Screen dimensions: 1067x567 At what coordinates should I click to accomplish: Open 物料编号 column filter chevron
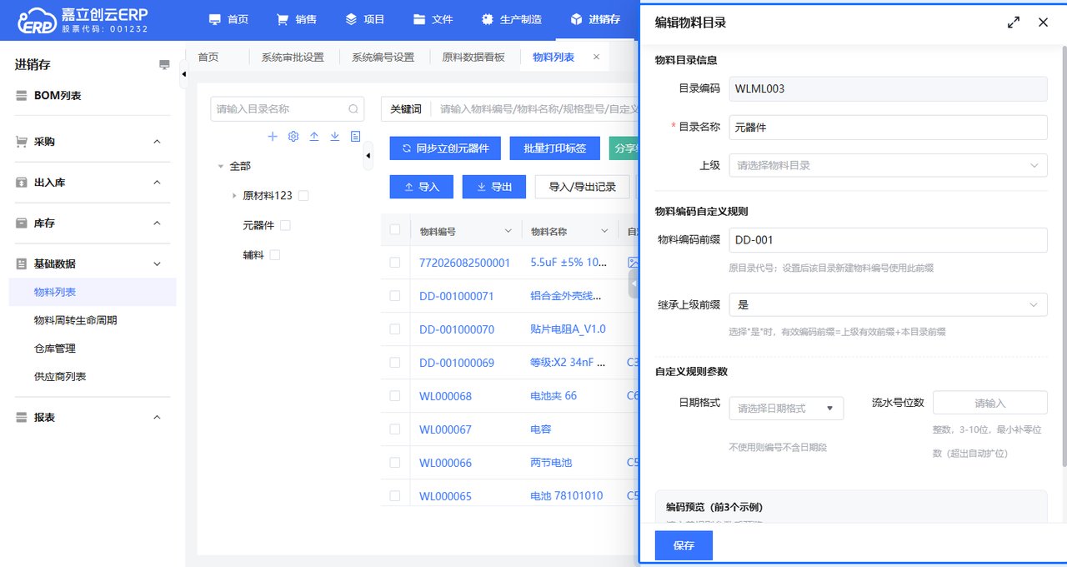(x=508, y=231)
